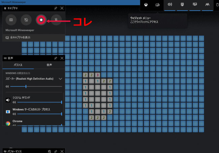Close the Audio (音声) widget
The image size is (219, 153).
pyautogui.click(x=62, y=58)
